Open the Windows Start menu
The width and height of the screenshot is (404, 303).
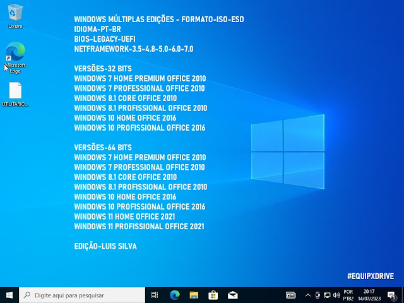pyautogui.click(x=9, y=295)
